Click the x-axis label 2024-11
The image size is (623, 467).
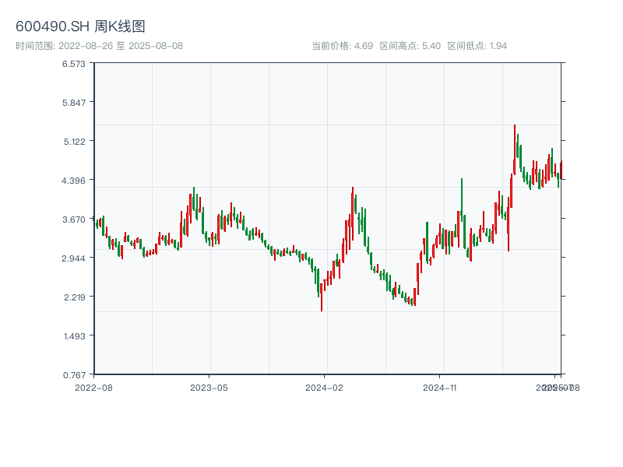pyautogui.click(x=439, y=388)
